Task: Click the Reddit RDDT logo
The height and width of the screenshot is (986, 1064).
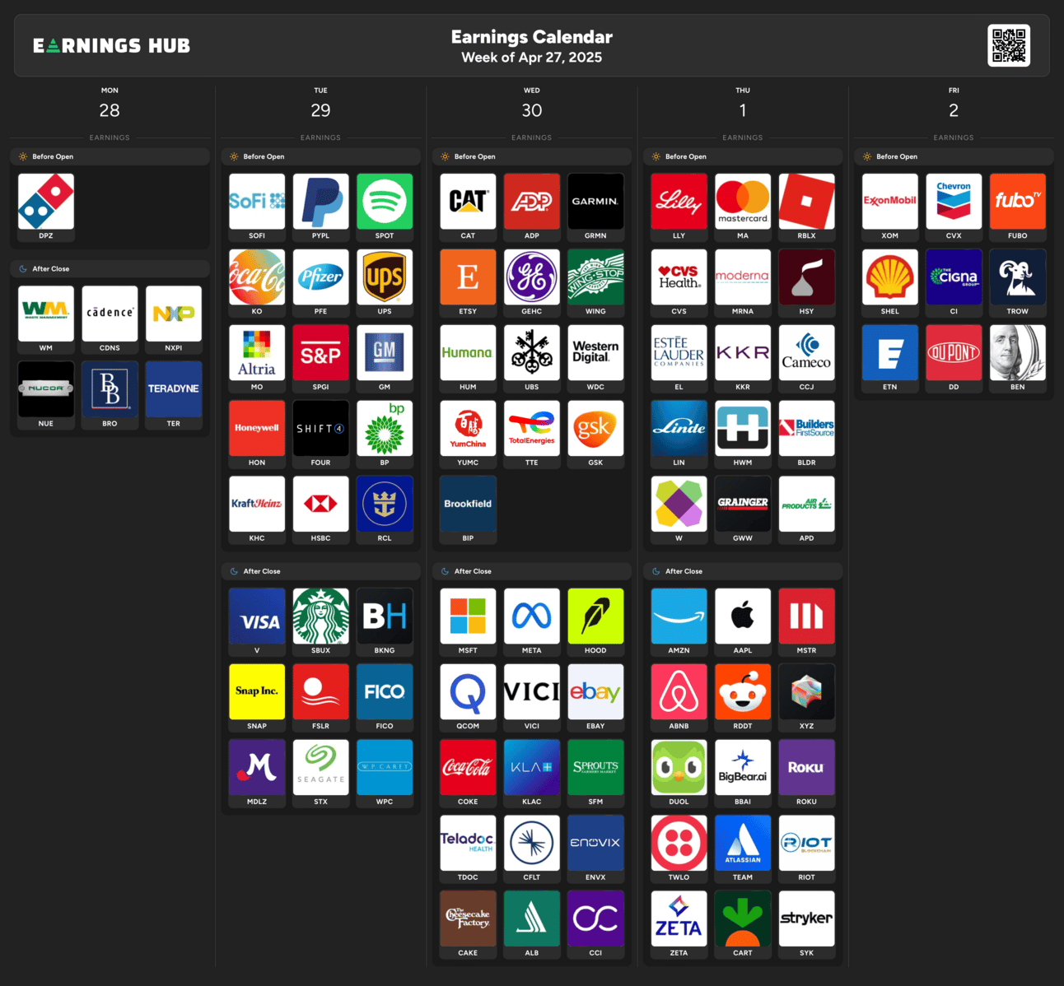Action: click(x=743, y=691)
